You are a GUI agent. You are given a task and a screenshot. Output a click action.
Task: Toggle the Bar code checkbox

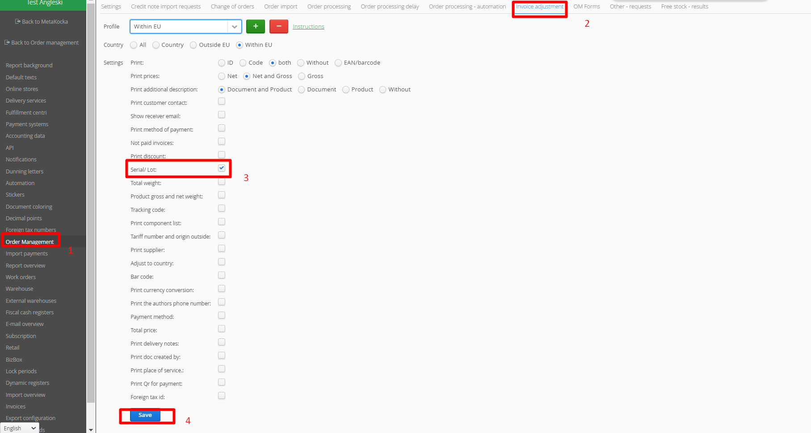[222, 276]
